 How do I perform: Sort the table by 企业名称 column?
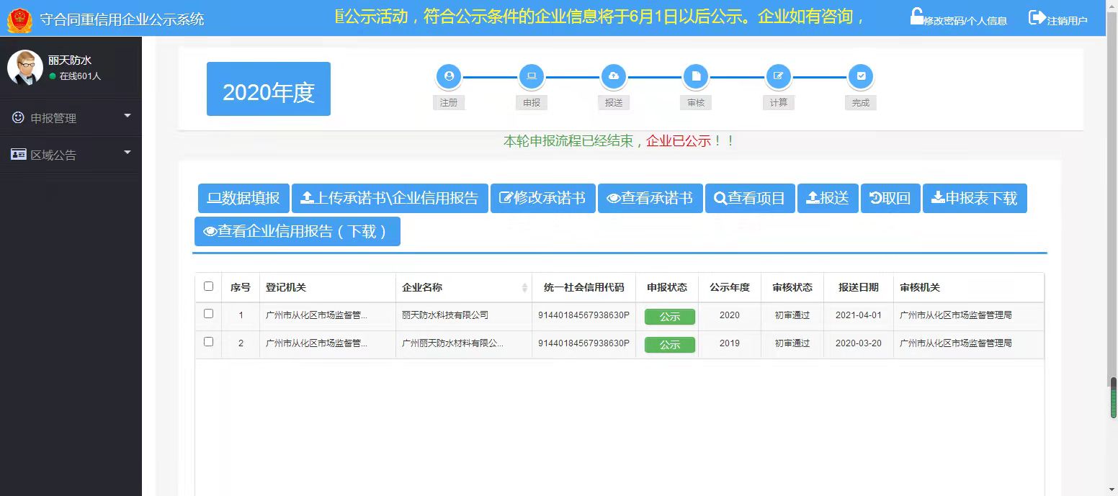tap(524, 288)
